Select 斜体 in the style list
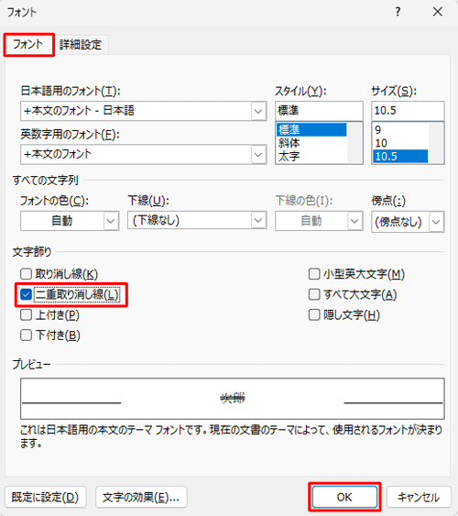Viewport: 458px width, 516px height. pos(311,143)
